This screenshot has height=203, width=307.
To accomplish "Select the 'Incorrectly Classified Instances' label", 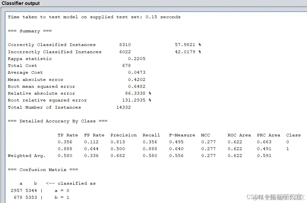I will point(55,52).
